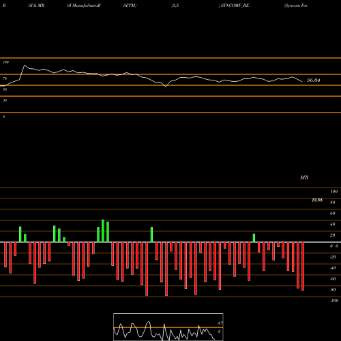
Task: Click the RSI axis label 50
Action: (x=5, y=89)
